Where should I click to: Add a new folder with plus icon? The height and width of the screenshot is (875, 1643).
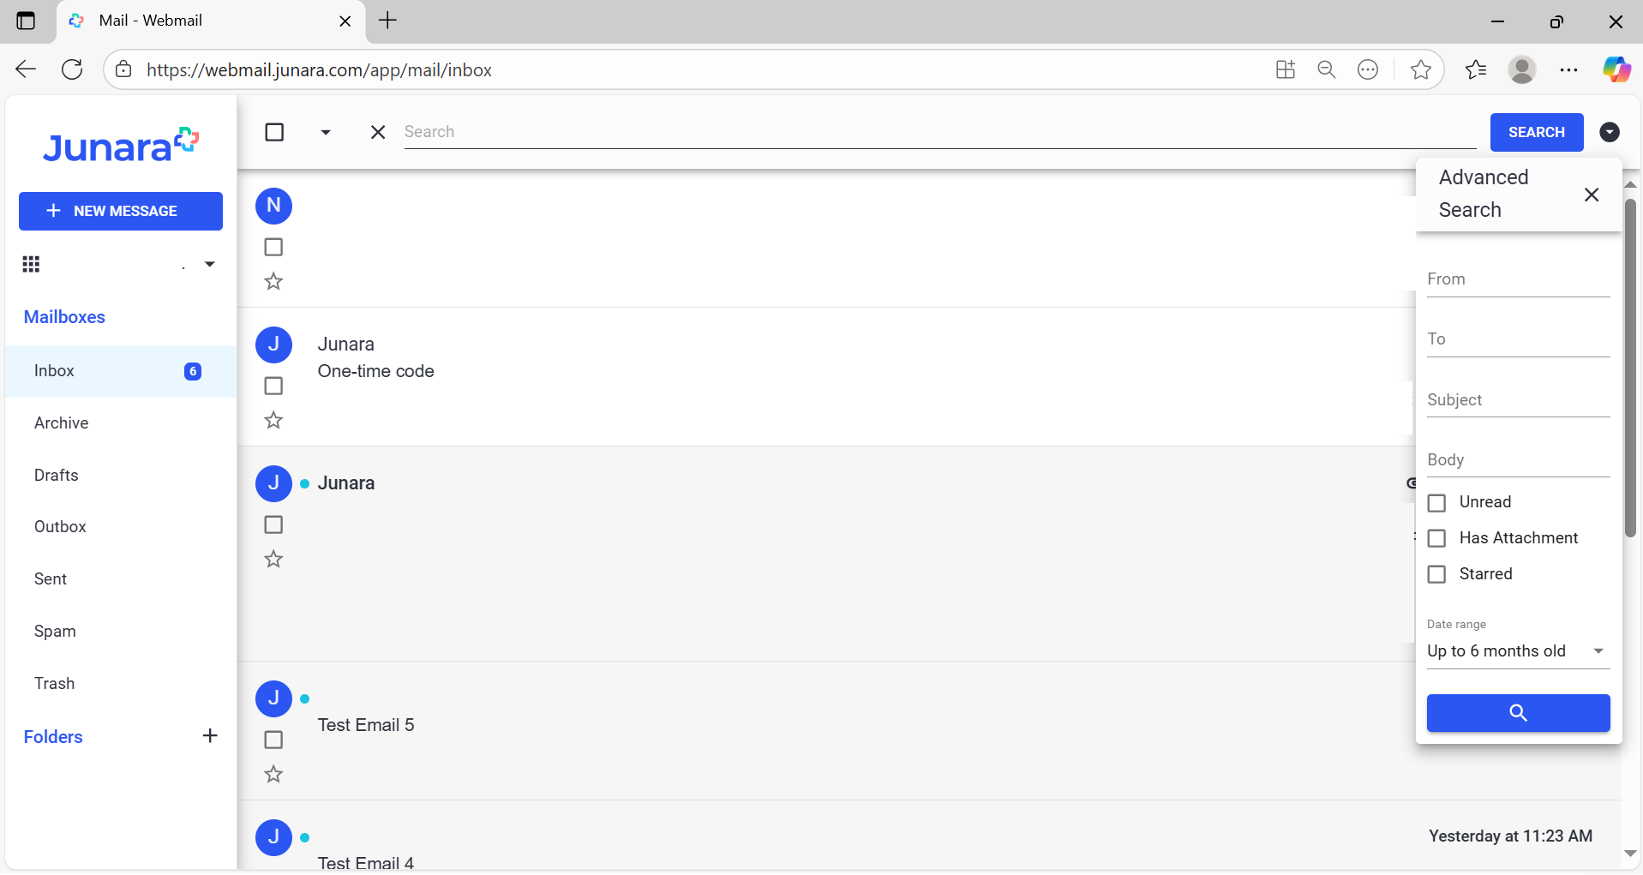210,736
